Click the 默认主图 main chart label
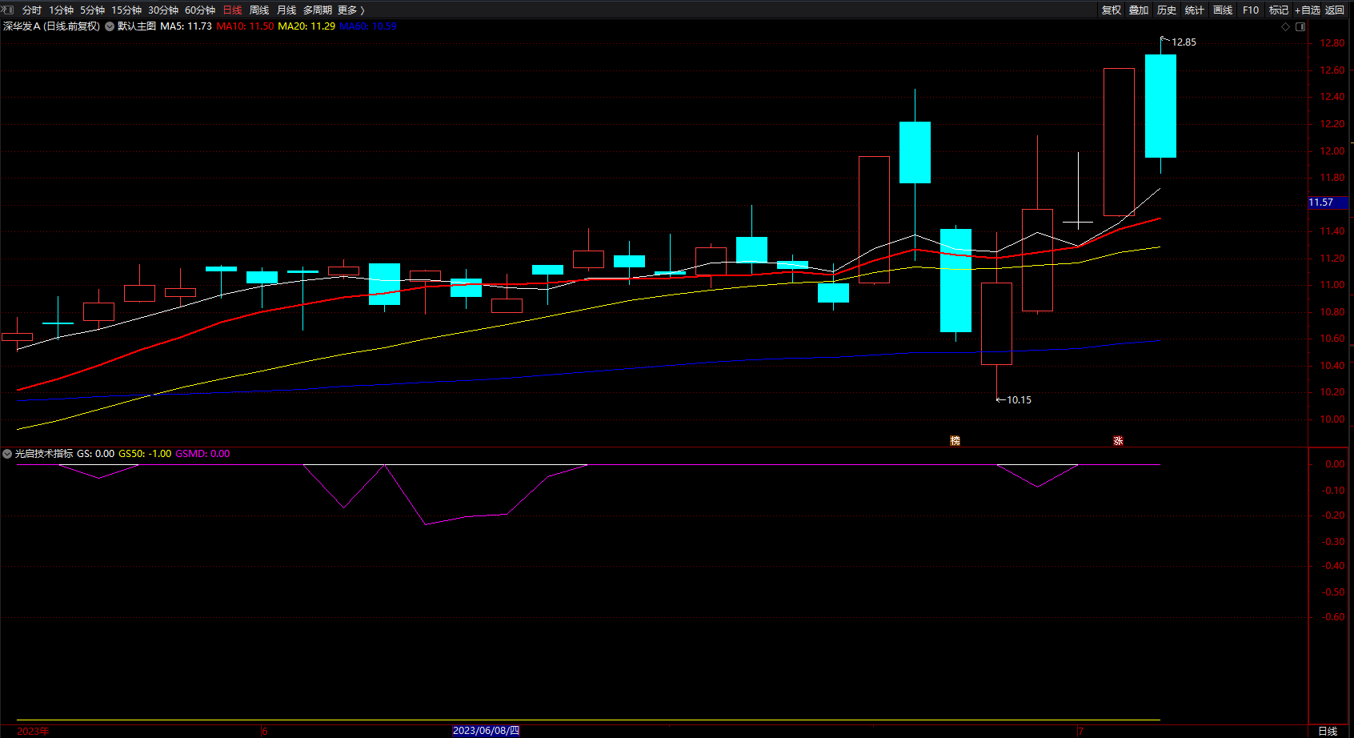 point(137,26)
